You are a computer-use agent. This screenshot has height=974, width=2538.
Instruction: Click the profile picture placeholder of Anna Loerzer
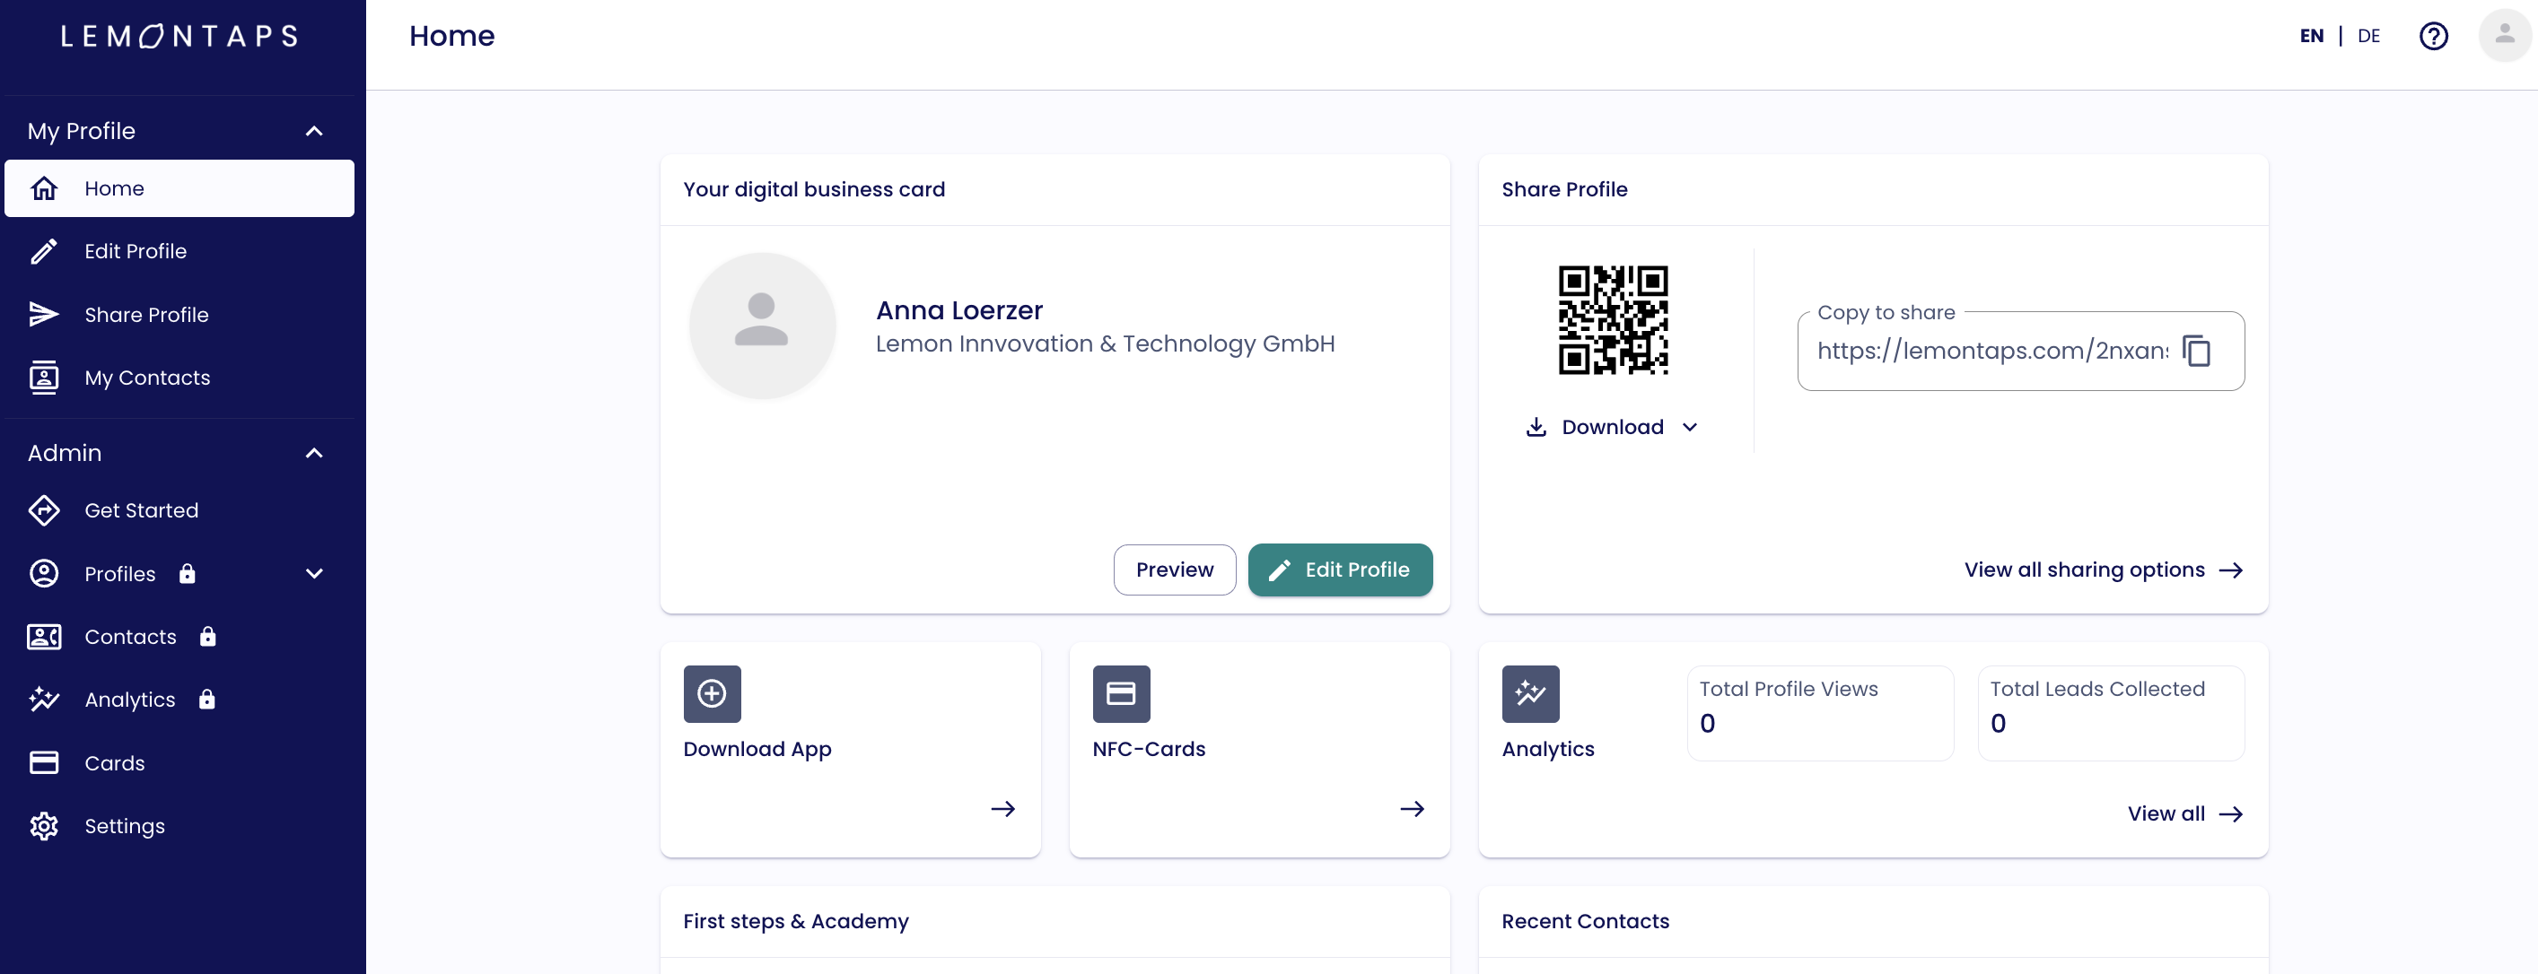click(x=762, y=326)
